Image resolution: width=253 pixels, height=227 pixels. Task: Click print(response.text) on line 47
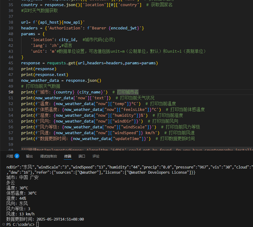point(45,75)
